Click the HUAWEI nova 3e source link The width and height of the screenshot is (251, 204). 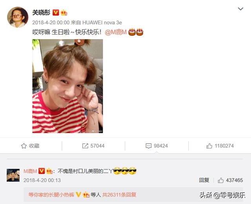[102, 23]
